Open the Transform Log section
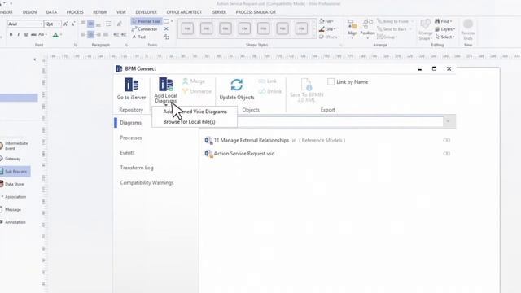521x293 pixels. pos(137,168)
